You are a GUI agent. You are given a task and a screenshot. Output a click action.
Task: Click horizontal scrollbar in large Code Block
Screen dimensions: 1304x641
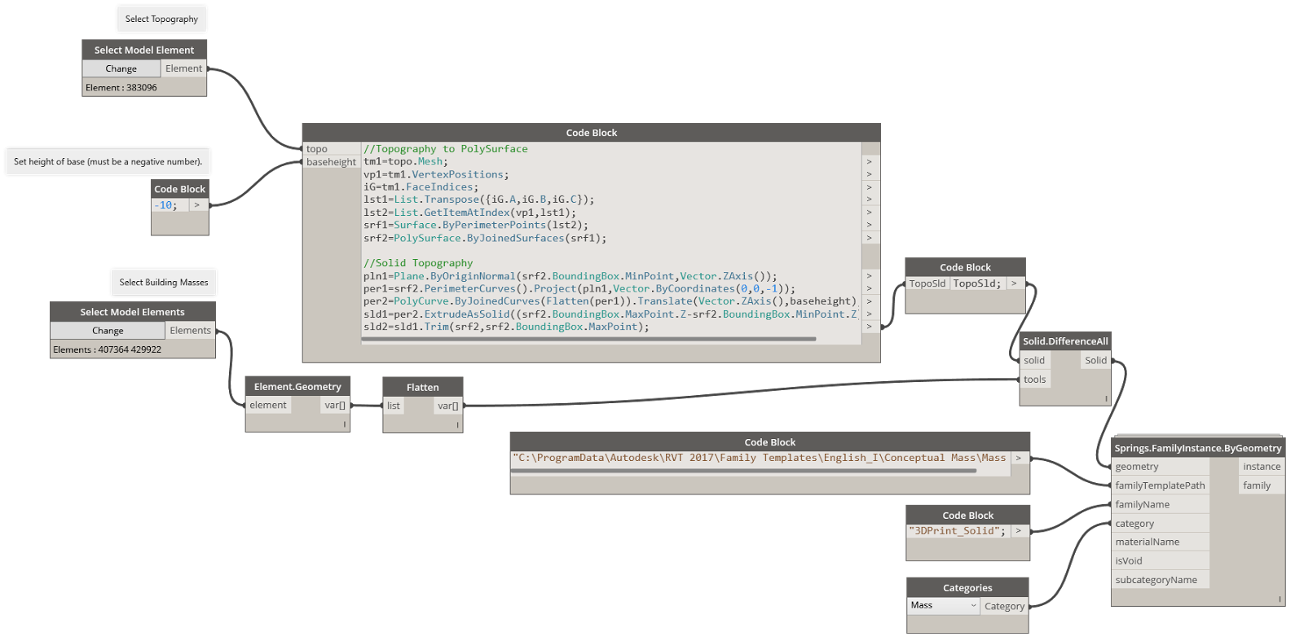[x=588, y=339]
